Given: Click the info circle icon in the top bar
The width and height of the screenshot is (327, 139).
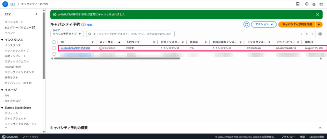Looking at the screenshot, I should coord(307,4).
